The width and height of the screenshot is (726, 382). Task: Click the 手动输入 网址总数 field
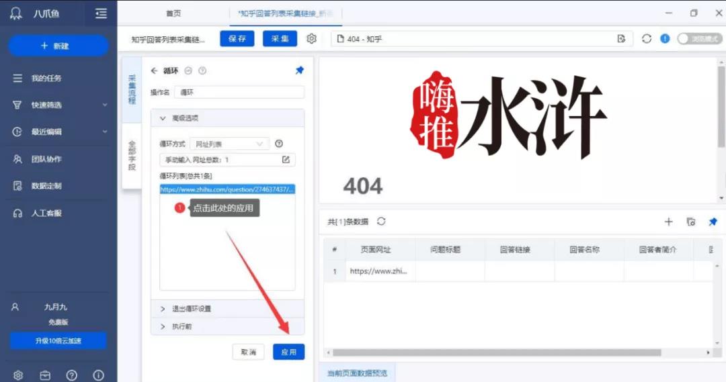[x=227, y=160]
